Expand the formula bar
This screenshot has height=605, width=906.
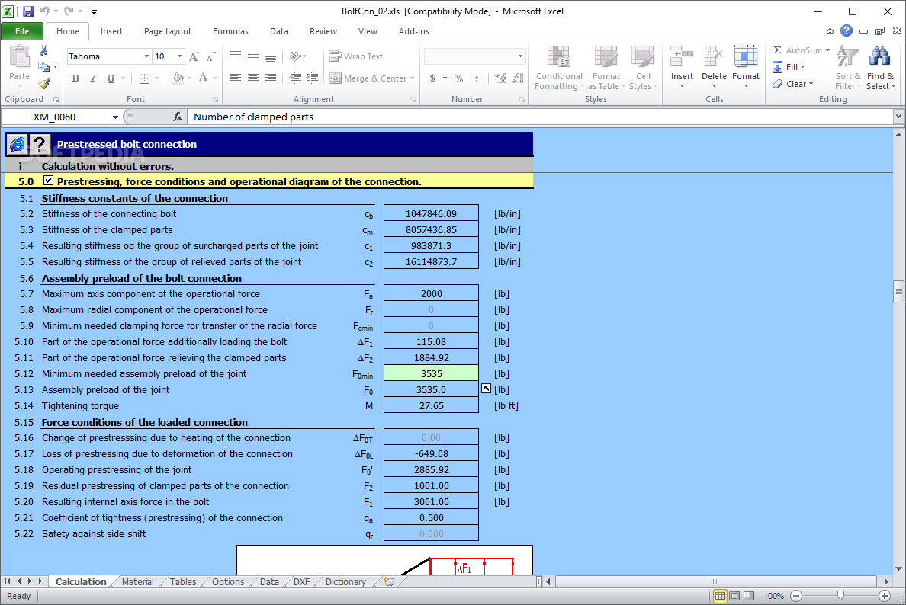pyautogui.click(x=898, y=117)
